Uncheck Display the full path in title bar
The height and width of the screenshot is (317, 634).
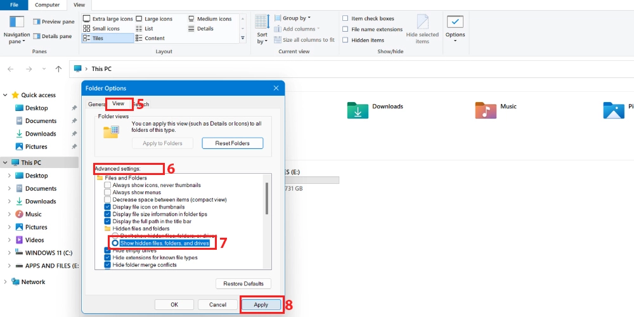click(108, 221)
